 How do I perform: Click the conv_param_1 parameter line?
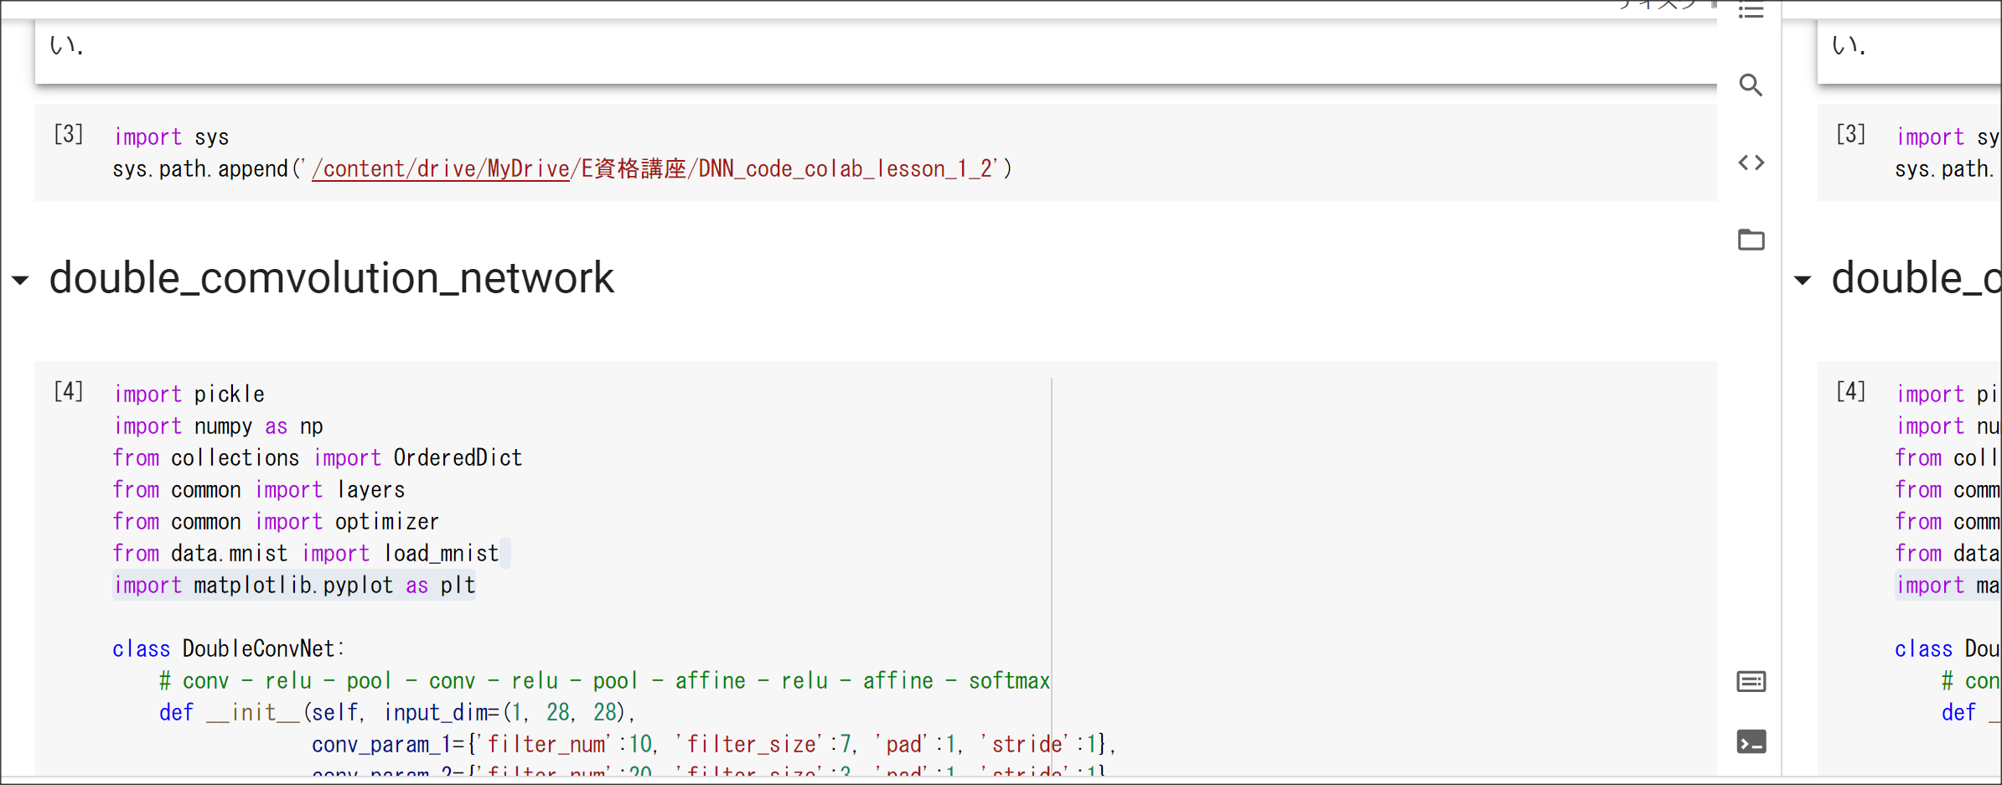click(x=714, y=744)
